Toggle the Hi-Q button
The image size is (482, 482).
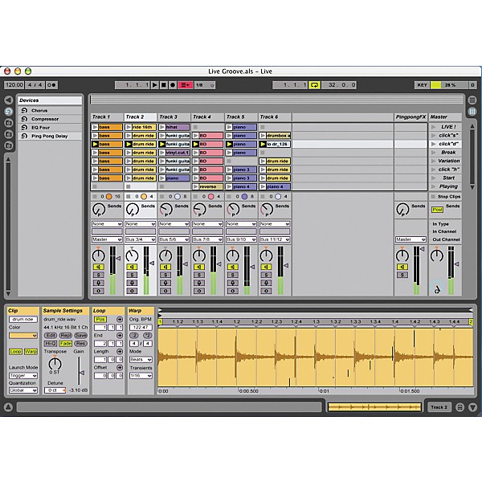[x=51, y=343]
